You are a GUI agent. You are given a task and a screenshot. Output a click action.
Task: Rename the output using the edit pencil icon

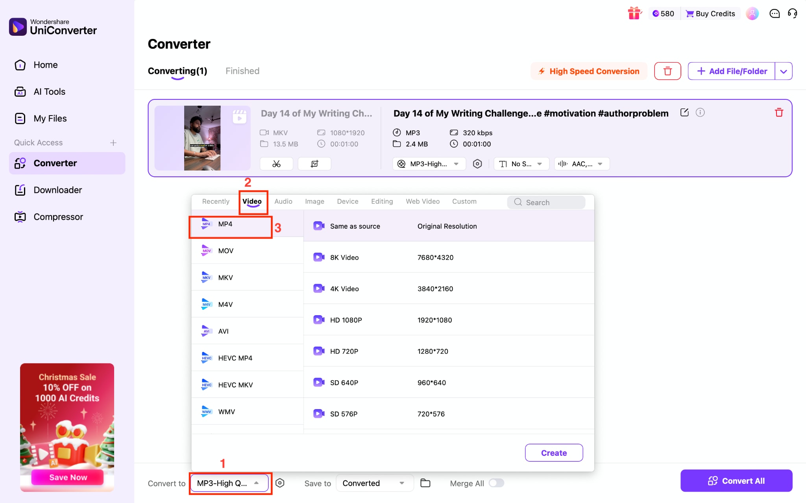click(684, 112)
